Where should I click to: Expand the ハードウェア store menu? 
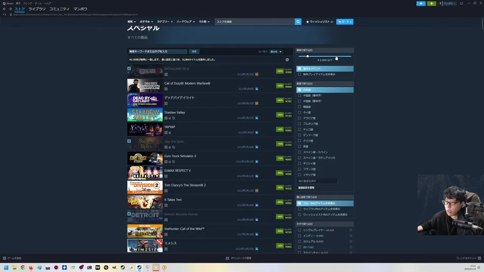(x=186, y=22)
